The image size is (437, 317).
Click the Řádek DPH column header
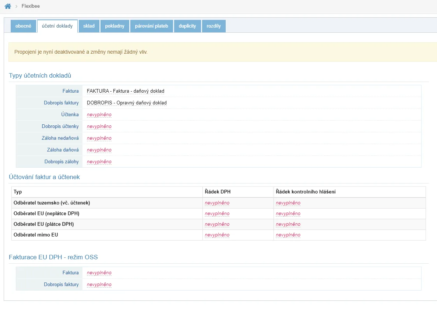pyautogui.click(x=218, y=192)
